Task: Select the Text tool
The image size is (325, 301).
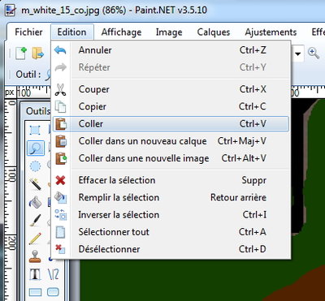Action: pyautogui.click(x=35, y=274)
